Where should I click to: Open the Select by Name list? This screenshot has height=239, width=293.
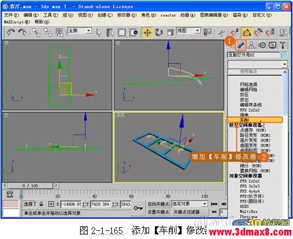[110, 32]
